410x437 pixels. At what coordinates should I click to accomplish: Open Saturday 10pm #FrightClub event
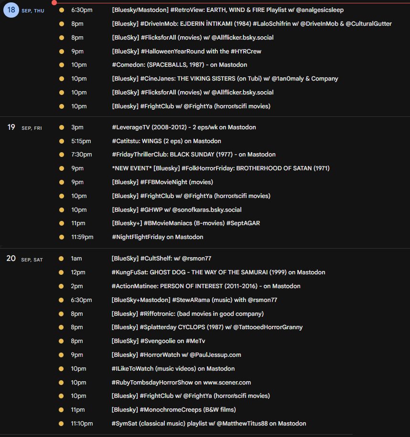click(191, 396)
